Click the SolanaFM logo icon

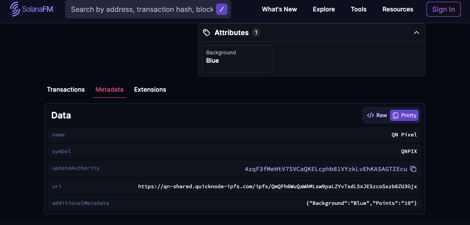(16, 9)
